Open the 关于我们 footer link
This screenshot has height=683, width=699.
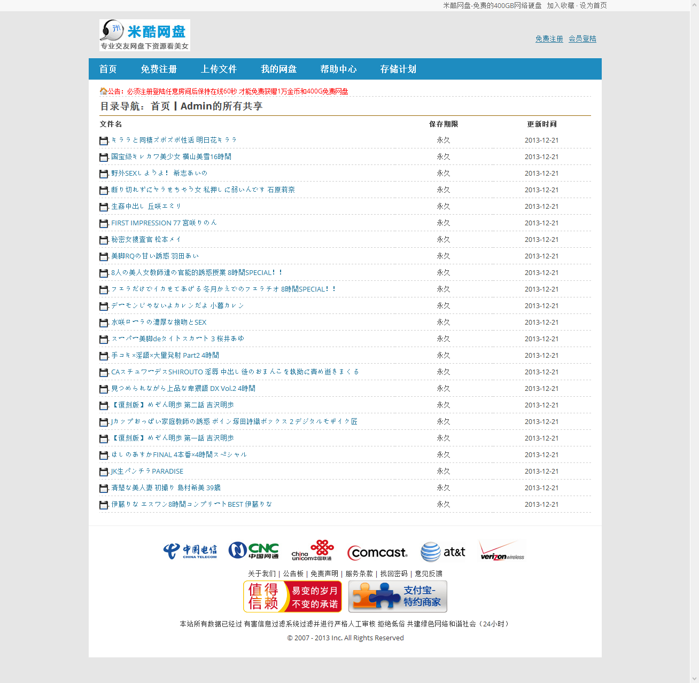tap(262, 574)
